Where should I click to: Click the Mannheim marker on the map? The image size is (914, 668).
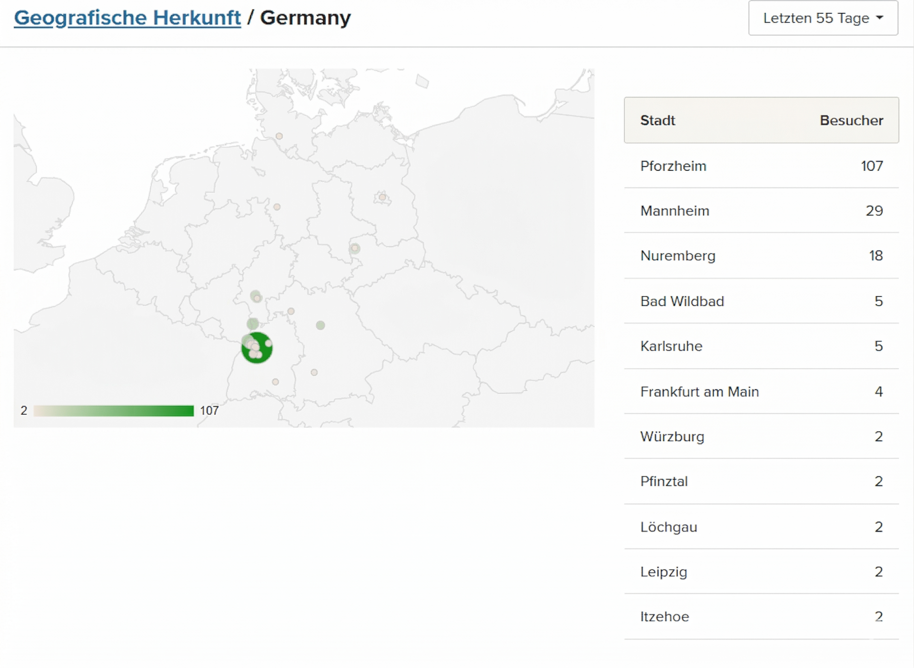click(252, 324)
